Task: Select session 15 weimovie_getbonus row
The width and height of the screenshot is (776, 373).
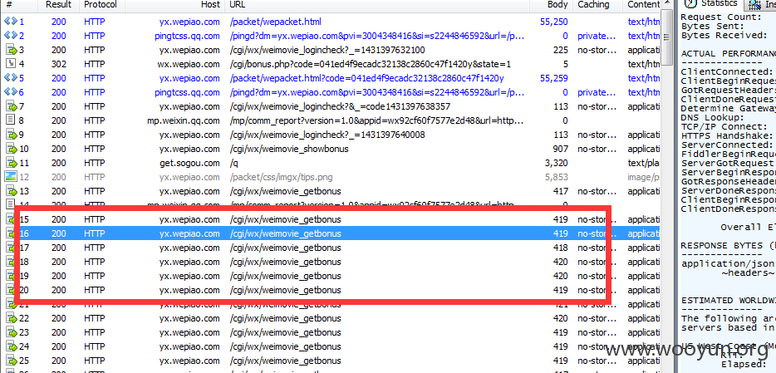Action: click(x=330, y=219)
